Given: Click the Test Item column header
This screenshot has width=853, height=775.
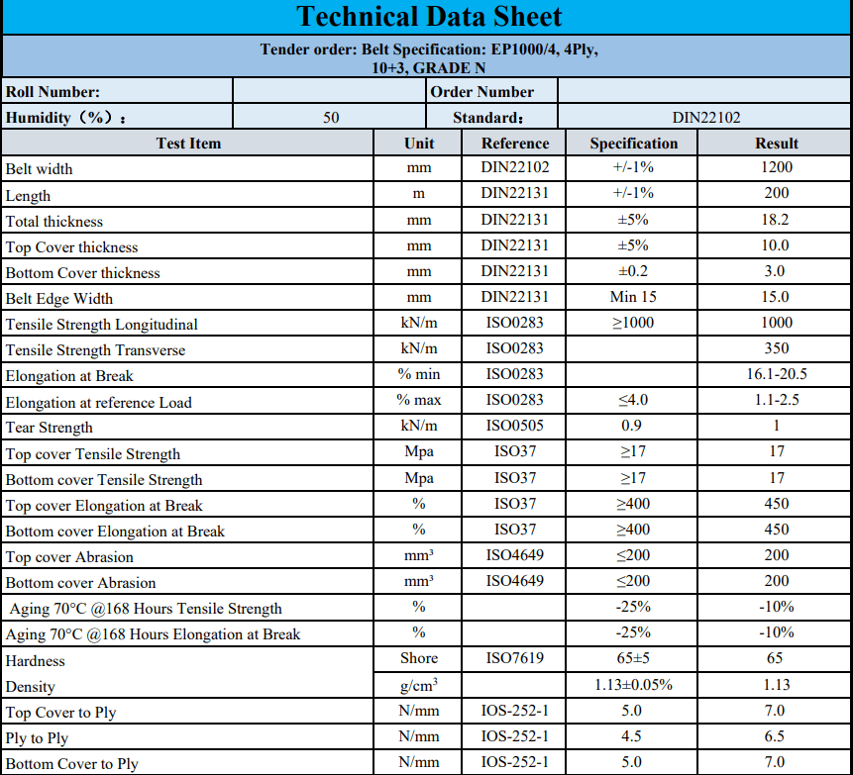Looking at the screenshot, I should pyautogui.click(x=188, y=144).
